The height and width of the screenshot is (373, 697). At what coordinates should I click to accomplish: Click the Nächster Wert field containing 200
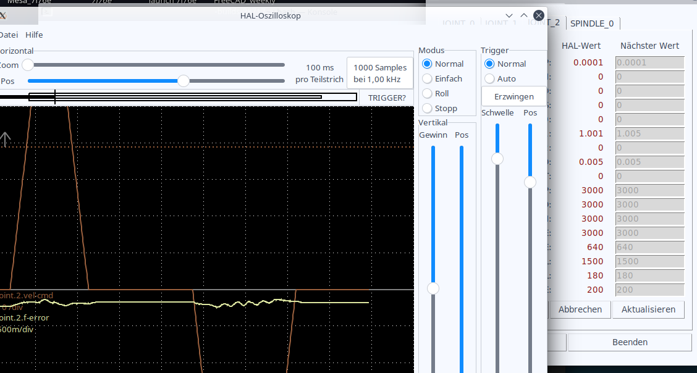coord(649,290)
